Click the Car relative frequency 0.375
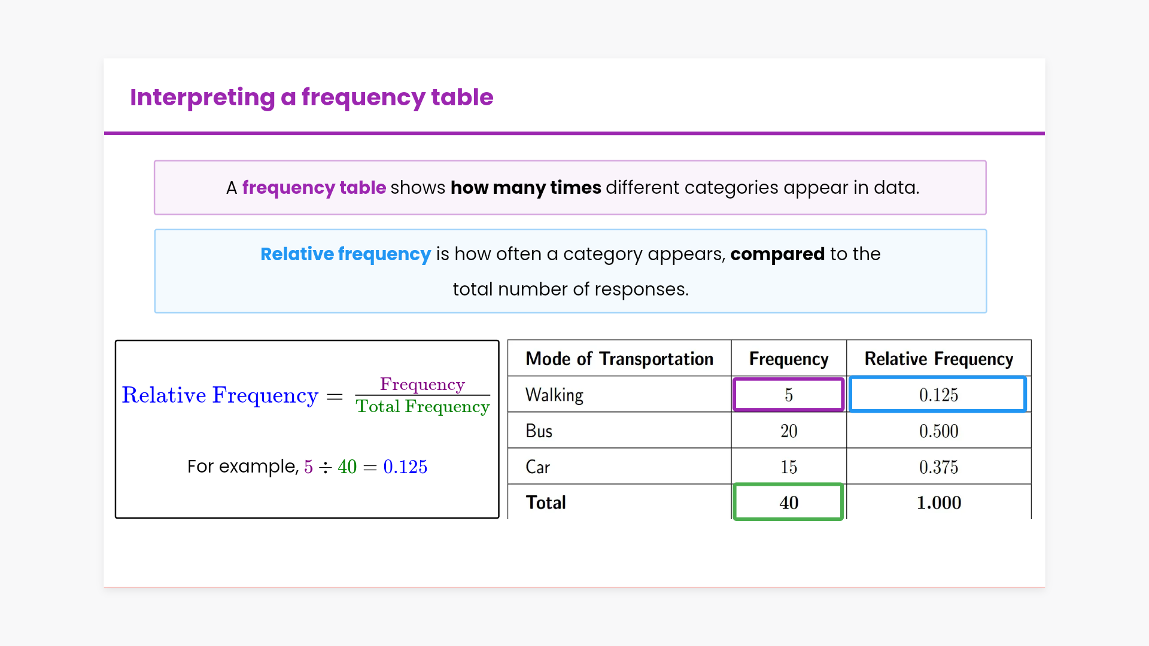The height and width of the screenshot is (646, 1149). pos(938,467)
